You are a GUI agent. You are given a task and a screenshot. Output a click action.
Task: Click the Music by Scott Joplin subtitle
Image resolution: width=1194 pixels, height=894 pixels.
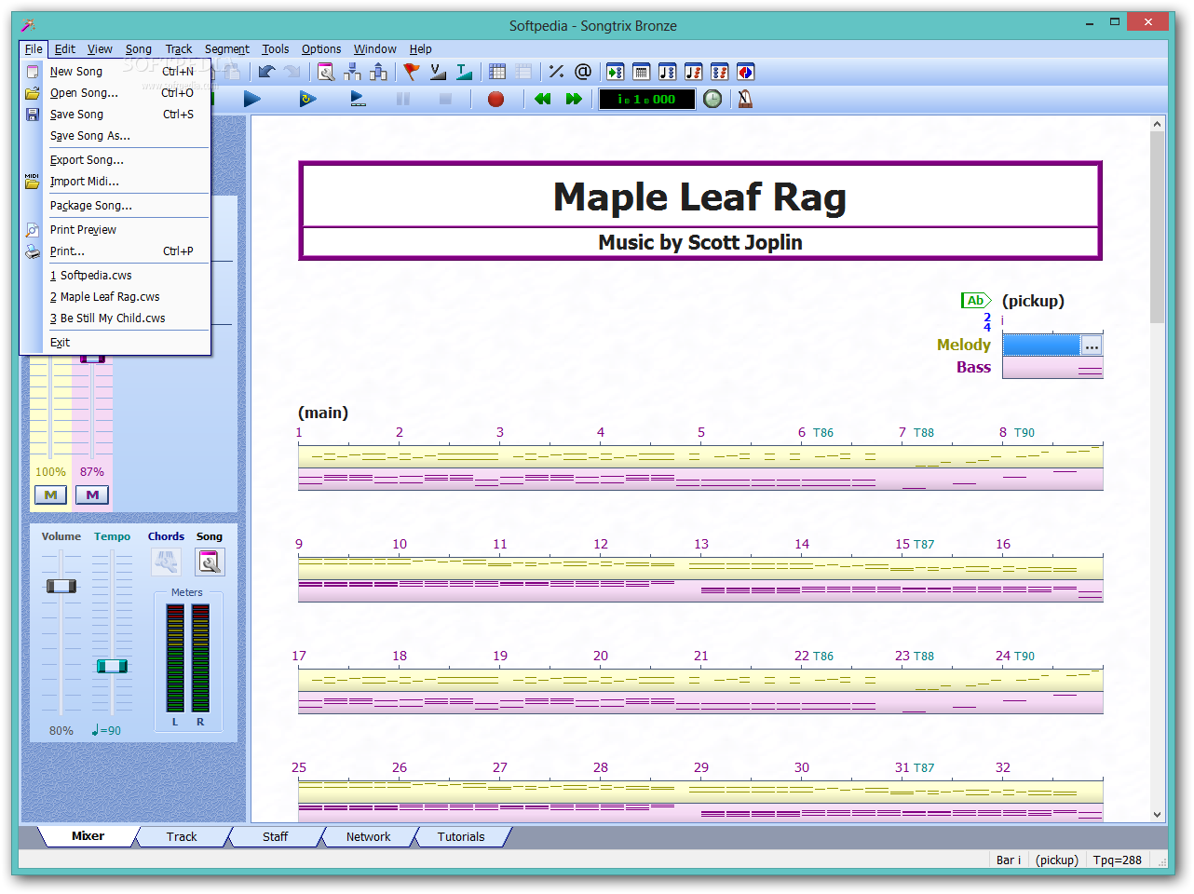[700, 242]
